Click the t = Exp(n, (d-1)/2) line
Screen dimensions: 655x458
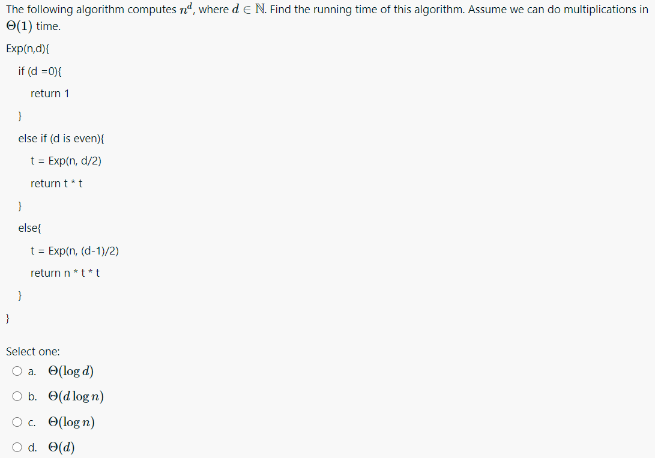pos(74,250)
